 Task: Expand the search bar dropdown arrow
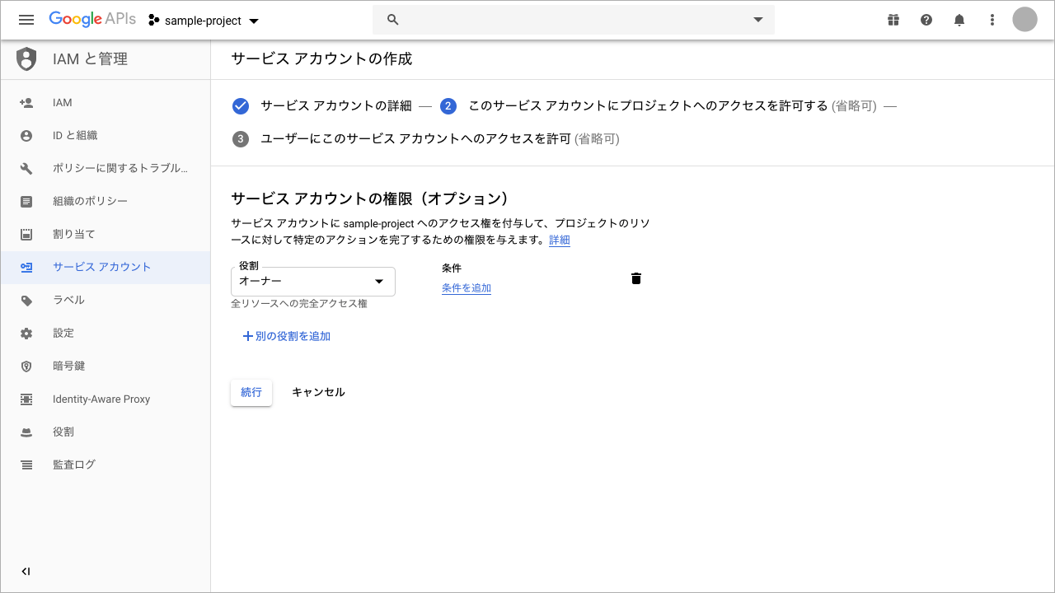tap(757, 19)
